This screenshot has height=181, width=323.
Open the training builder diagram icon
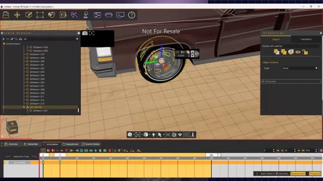[97, 15]
